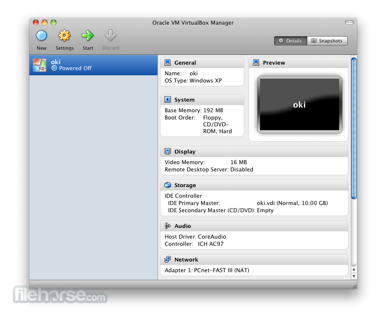The width and height of the screenshot is (386, 316).
Task: Click the scrollbar down arrow
Action: [x=354, y=276]
